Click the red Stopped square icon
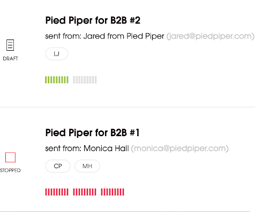The height and width of the screenshot is (212, 255). click(10, 157)
